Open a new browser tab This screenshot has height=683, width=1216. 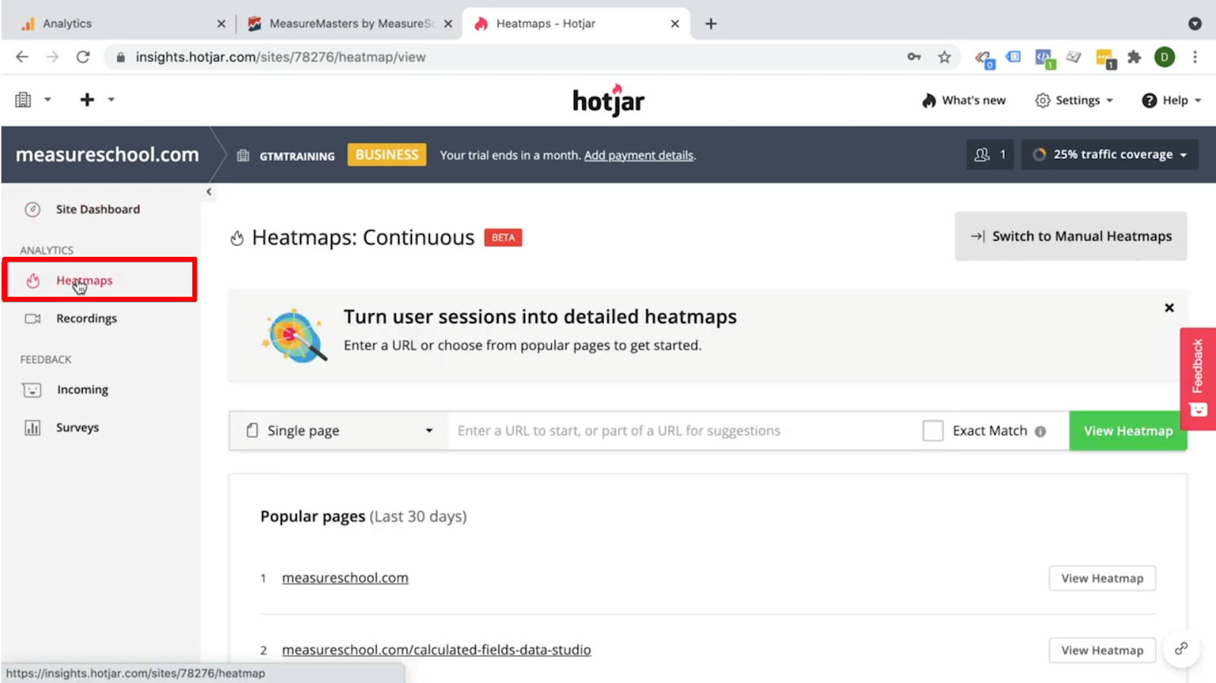(x=711, y=24)
